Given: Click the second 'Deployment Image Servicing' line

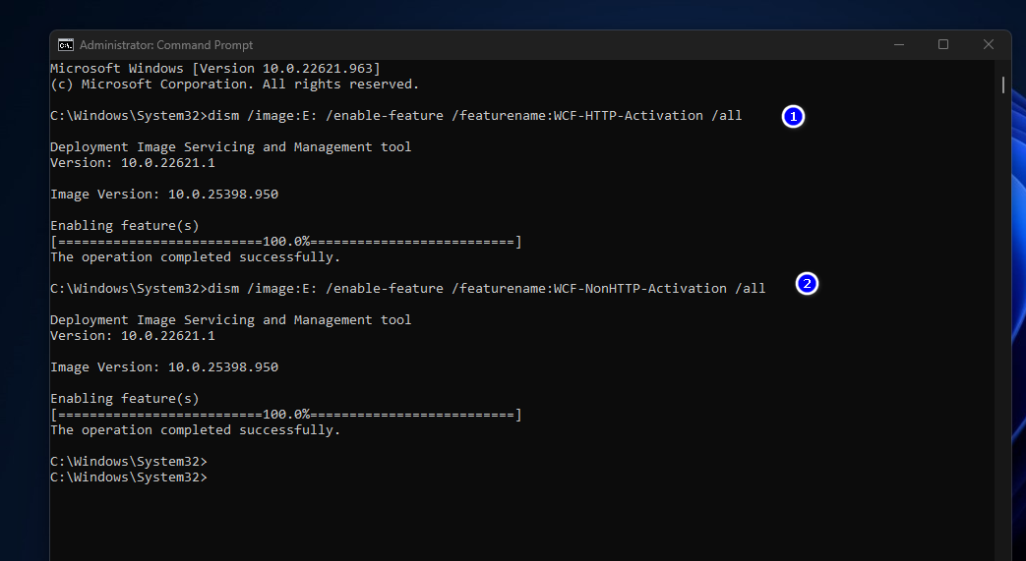Looking at the screenshot, I should (x=231, y=319).
